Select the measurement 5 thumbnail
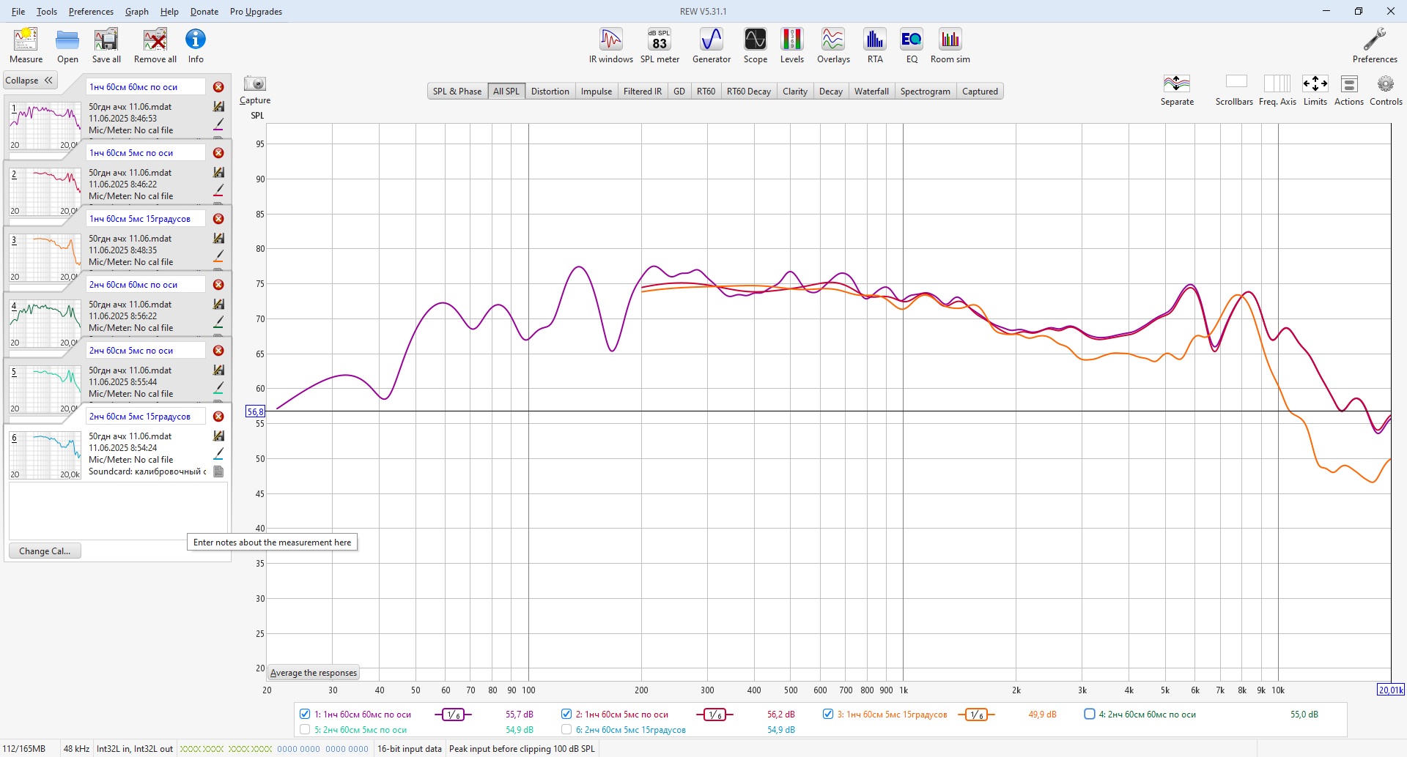This screenshot has height=757, width=1407. [x=45, y=389]
